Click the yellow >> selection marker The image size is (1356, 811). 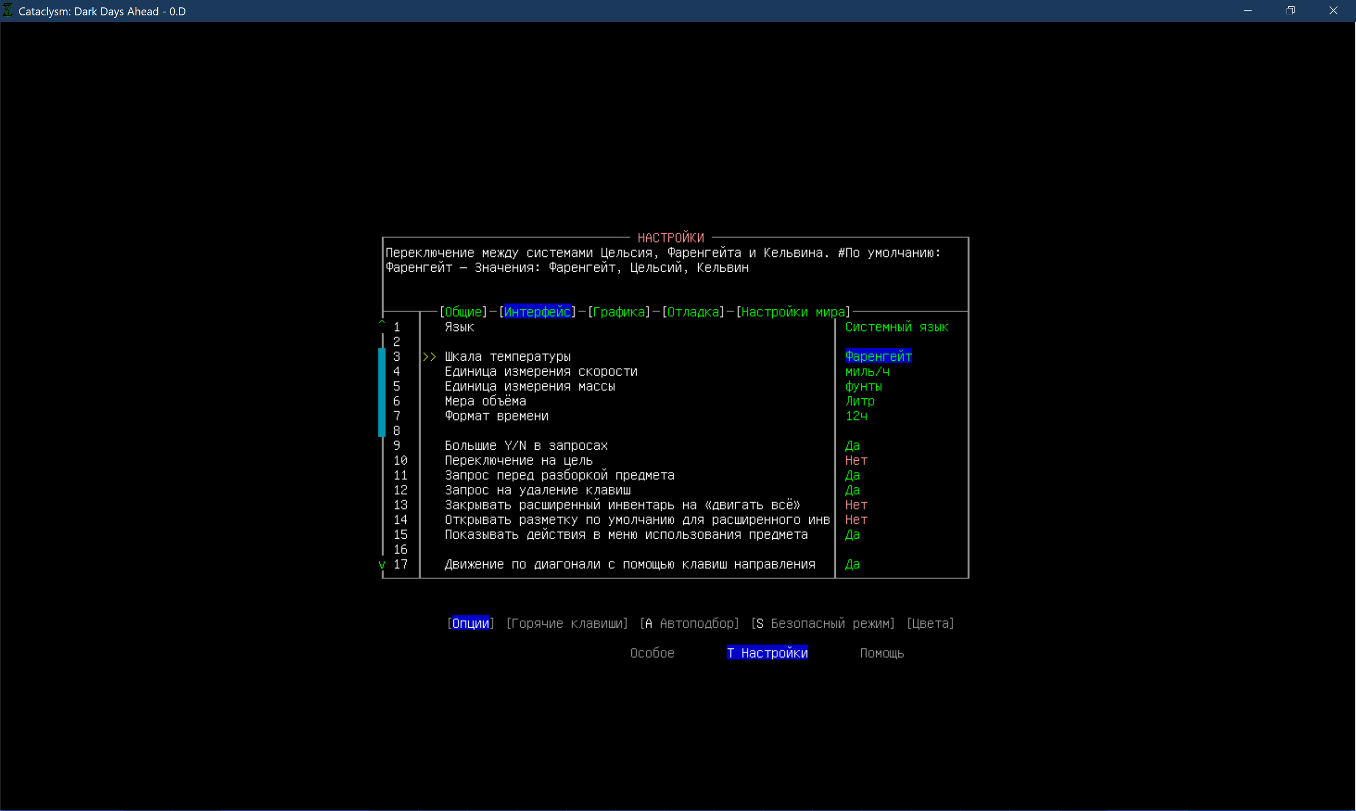pyautogui.click(x=430, y=357)
